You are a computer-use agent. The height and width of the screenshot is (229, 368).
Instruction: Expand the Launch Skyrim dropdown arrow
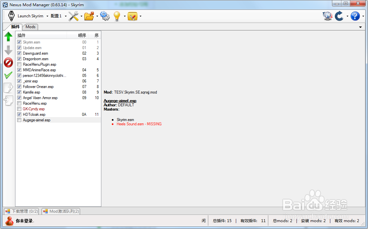(48, 16)
